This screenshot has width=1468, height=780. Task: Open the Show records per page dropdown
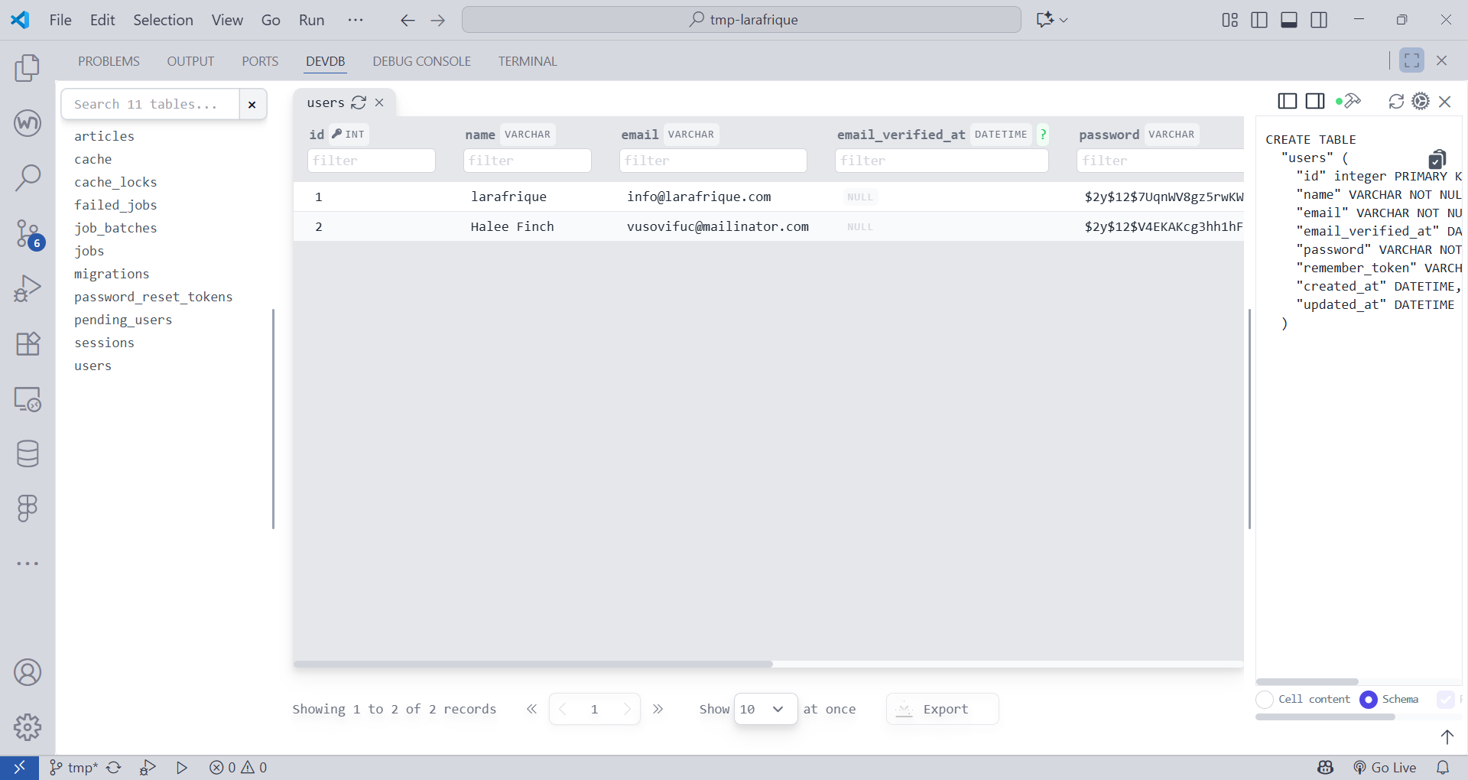[x=765, y=709]
